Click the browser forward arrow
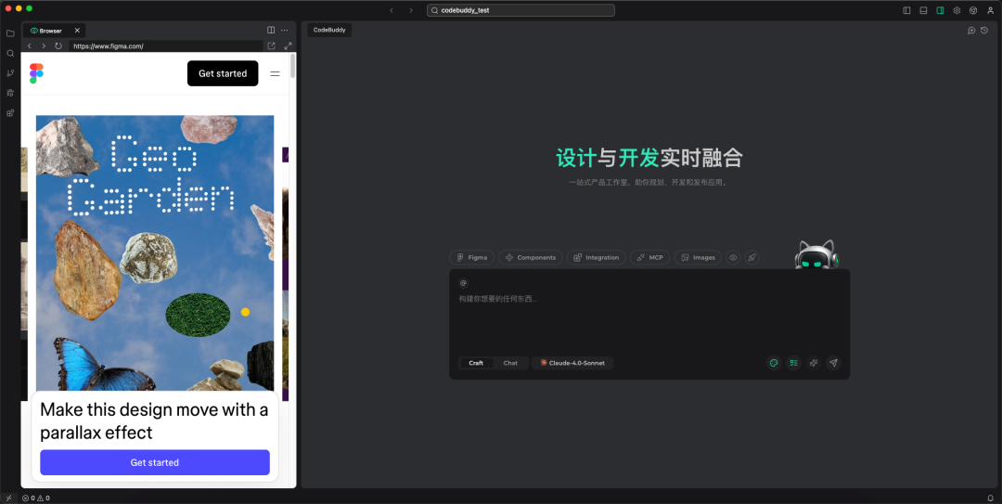The width and height of the screenshot is (1002, 504). pyautogui.click(x=44, y=46)
